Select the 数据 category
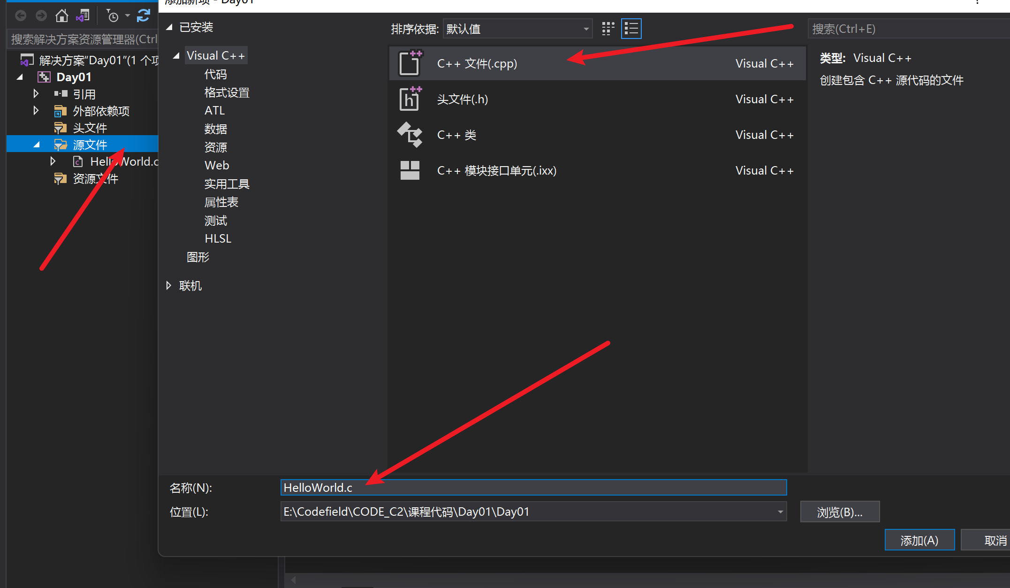 point(216,129)
